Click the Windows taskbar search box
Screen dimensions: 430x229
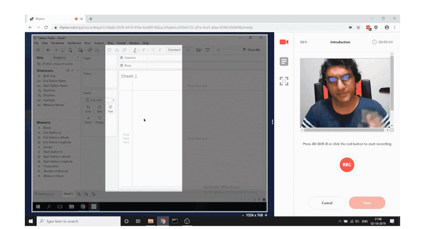point(79,221)
